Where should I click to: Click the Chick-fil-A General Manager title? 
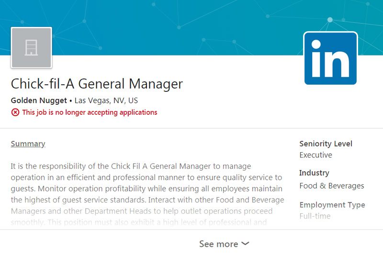tap(97, 83)
